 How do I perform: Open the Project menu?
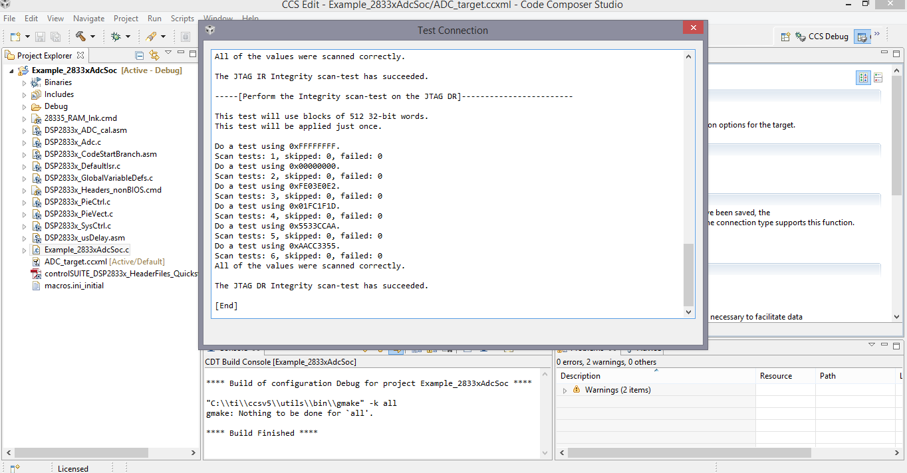126,18
